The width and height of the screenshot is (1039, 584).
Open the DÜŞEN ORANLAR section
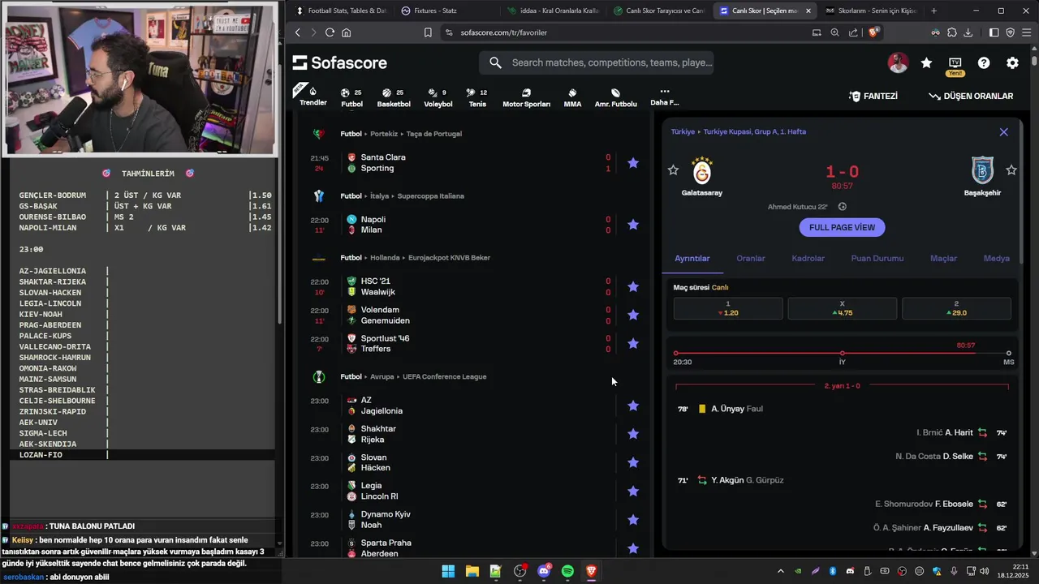click(x=971, y=96)
